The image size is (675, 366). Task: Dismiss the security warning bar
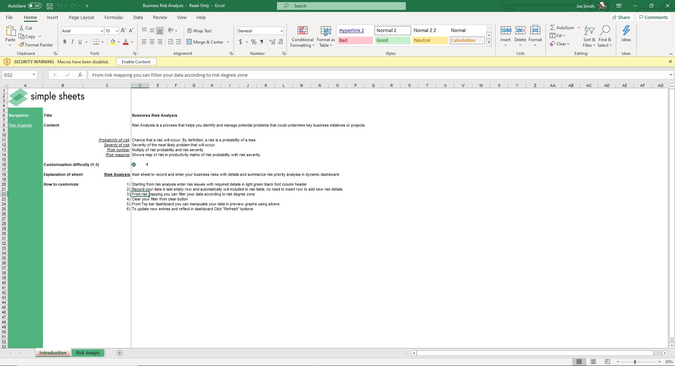click(670, 62)
